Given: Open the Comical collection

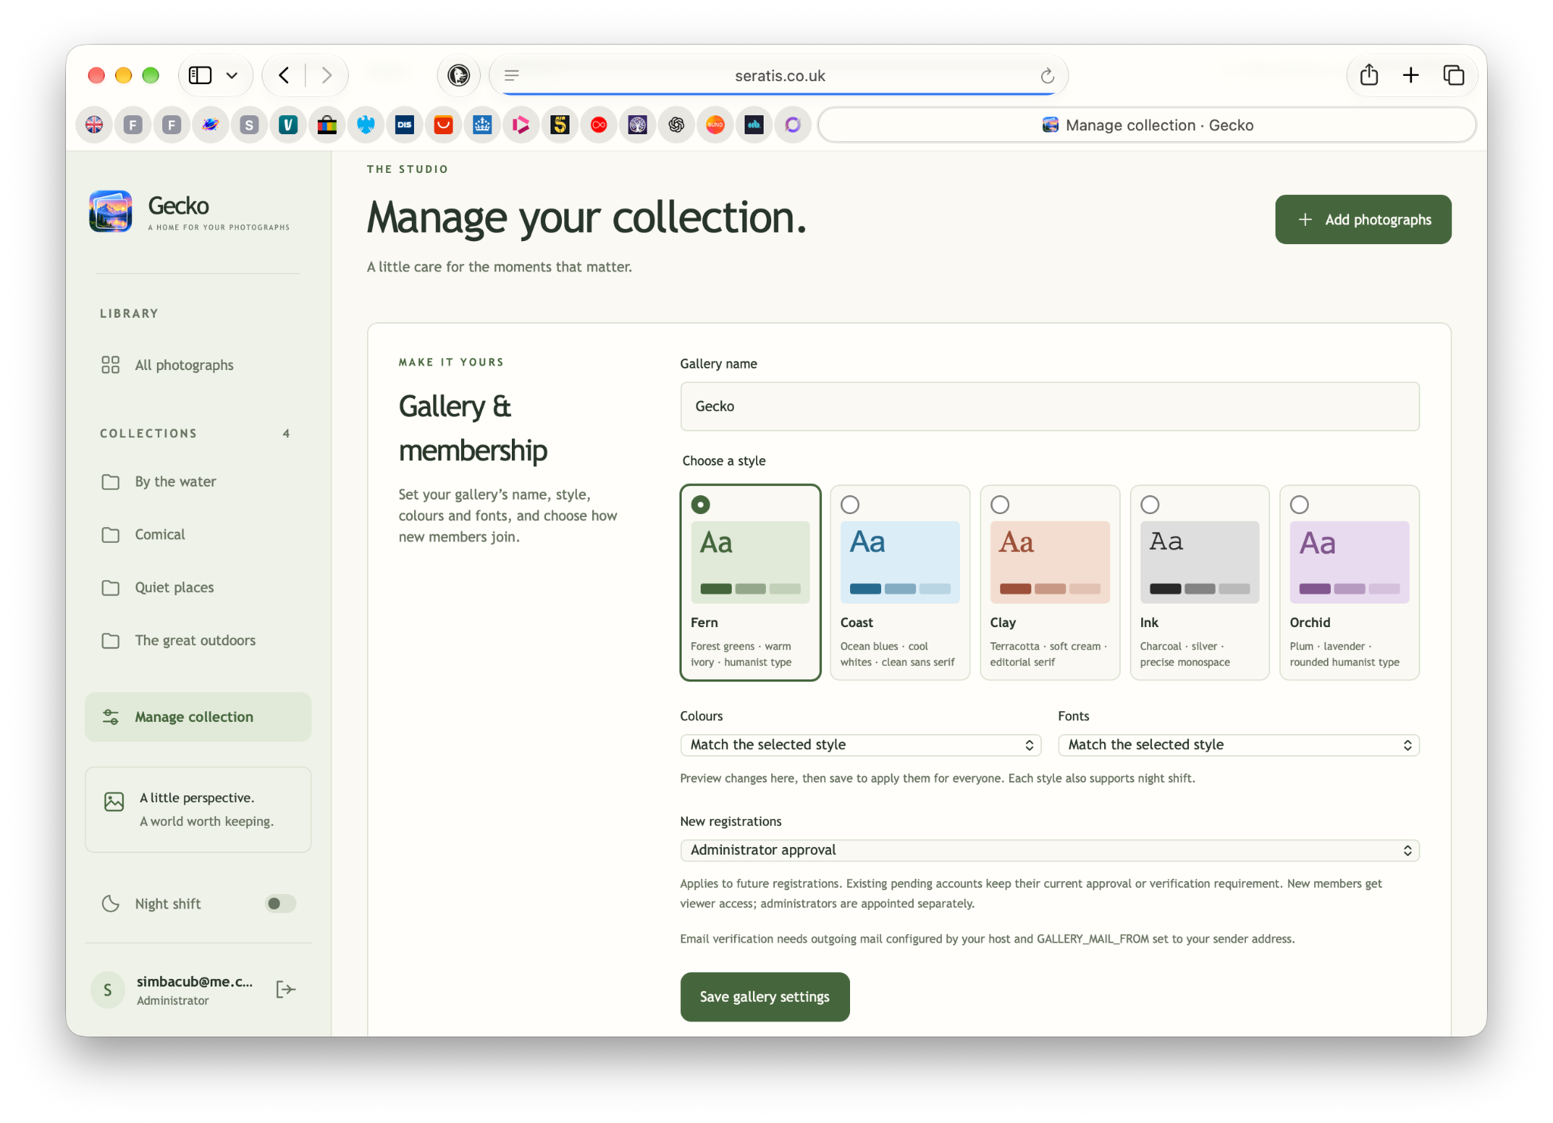Looking at the screenshot, I should point(198,535).
